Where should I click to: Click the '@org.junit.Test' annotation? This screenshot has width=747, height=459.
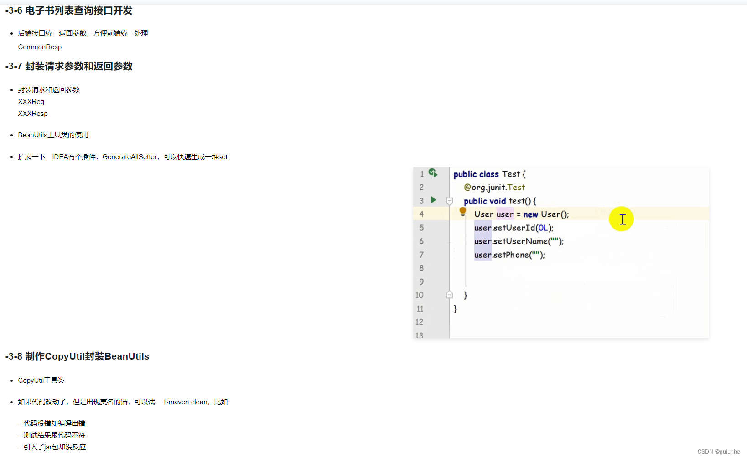[494, 188]
